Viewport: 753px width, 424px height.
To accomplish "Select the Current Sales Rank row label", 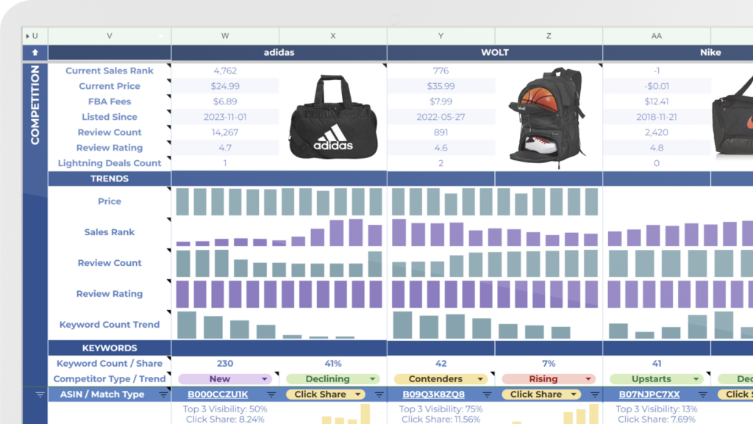I will coord(110,71).
